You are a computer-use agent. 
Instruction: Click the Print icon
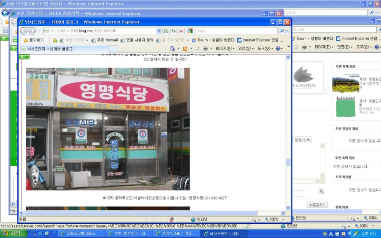(205, 49)
